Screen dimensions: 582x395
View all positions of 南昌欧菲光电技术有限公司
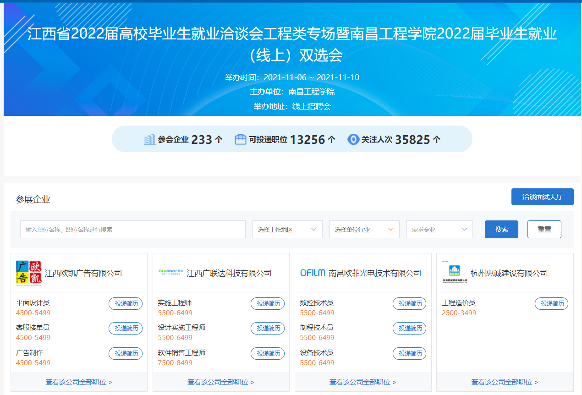coord(362,382)
